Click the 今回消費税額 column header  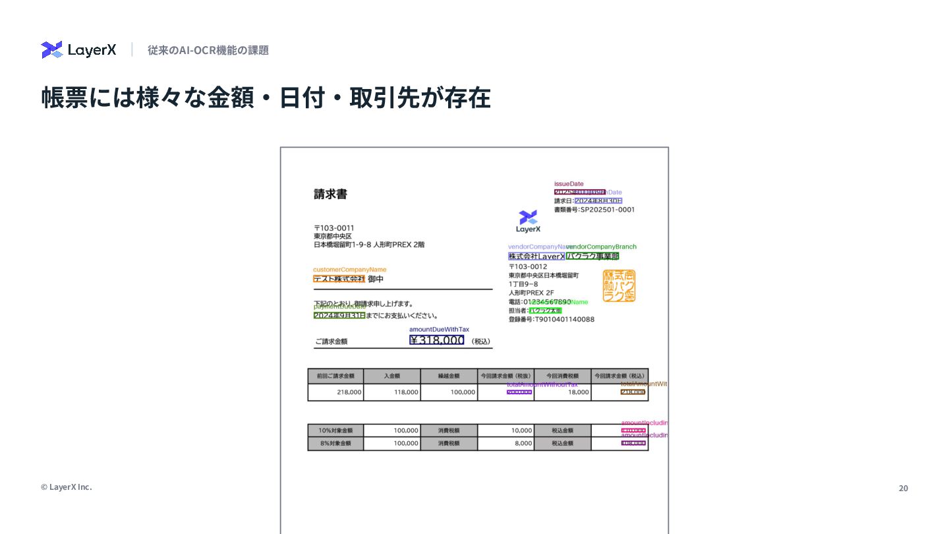click(563, 376)
